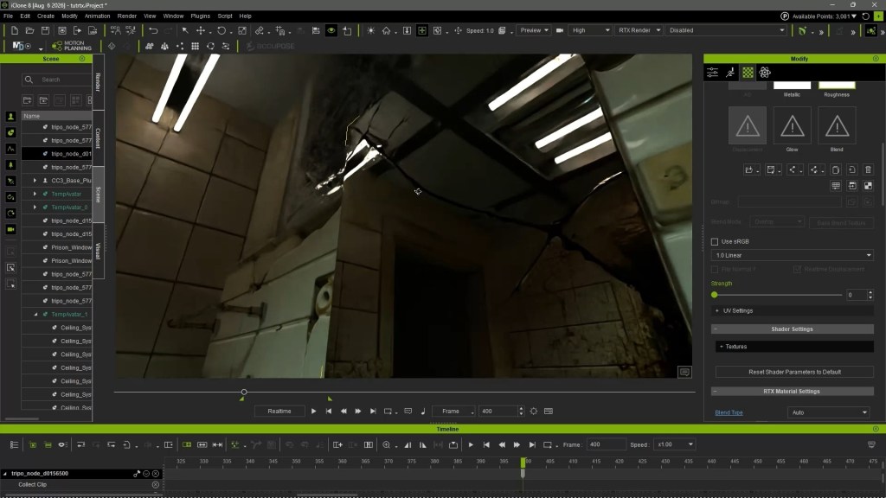The height and width of the screenshot is (498, 886).
Task: Play from the timeline play button
Action: tap(471, 444)
